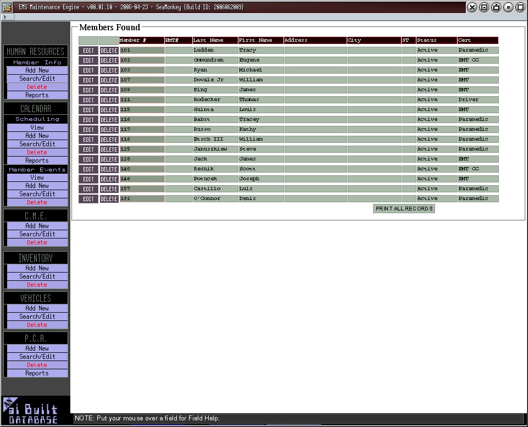Click the Cert field showing Driver
The height and width of the screenshot is (427, 528).
tap(477, 100)
